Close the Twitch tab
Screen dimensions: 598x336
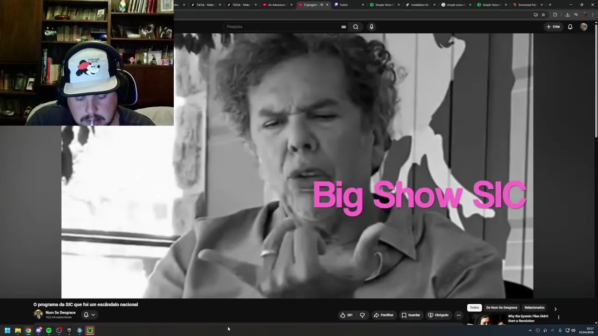point(363,5)
